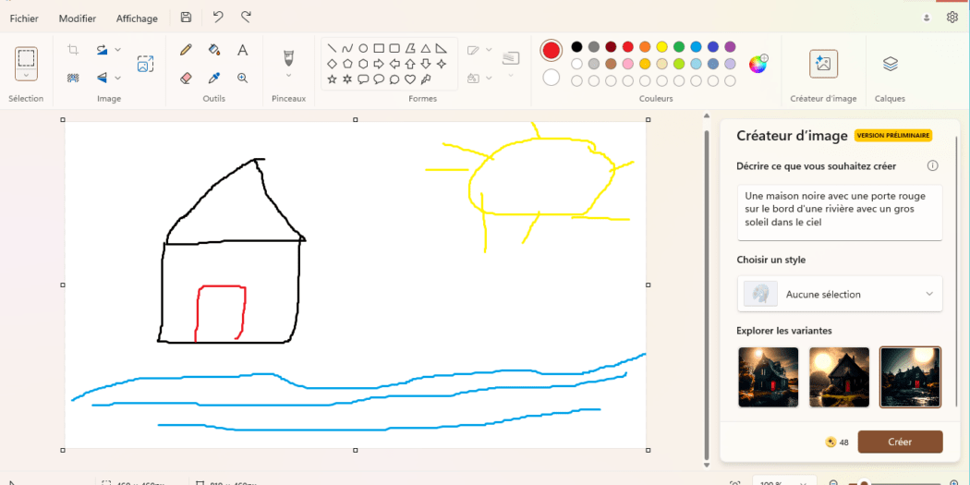Open the Pinceaux brushes dropdown
Image resolution: width=970 pixels, height=485 pixels.
[288, 76]
